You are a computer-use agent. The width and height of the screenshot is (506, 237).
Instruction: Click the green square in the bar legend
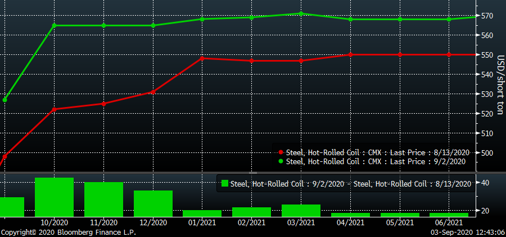pos(225,183)
